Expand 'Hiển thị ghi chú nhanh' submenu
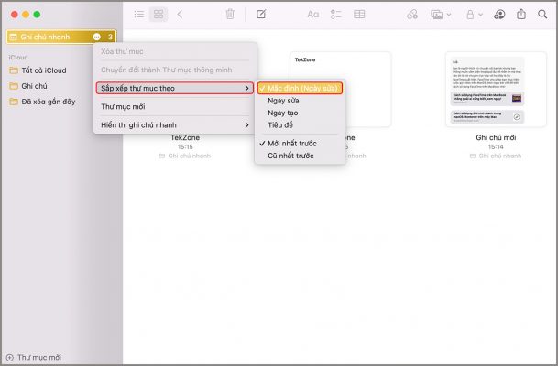 pos(174,124)
